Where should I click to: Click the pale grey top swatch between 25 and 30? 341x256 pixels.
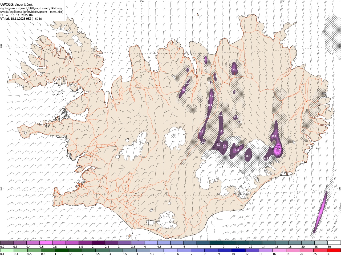pos(321,243)
